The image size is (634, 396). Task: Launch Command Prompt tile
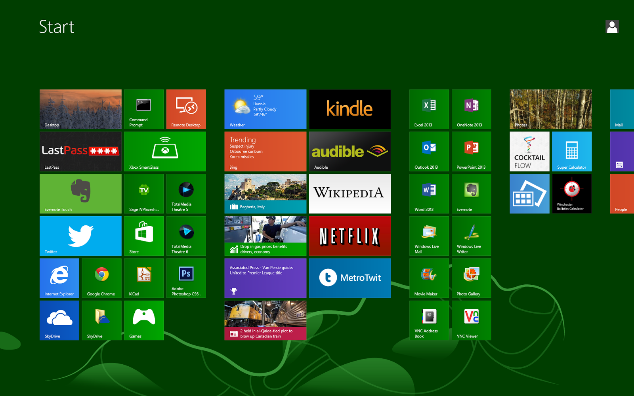click(x=144, y=109)
